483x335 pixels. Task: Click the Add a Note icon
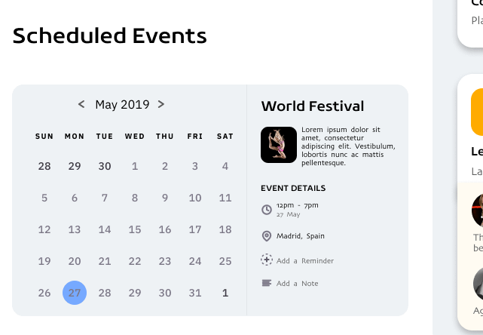(266, 283)
